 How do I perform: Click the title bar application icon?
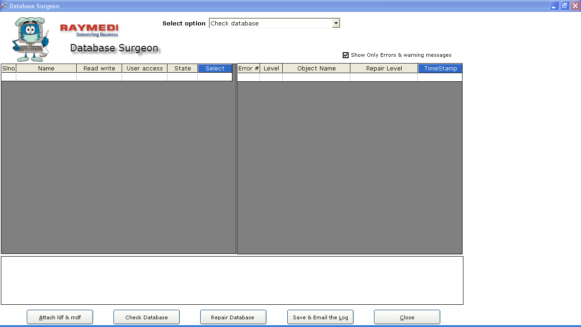(4, 6)
